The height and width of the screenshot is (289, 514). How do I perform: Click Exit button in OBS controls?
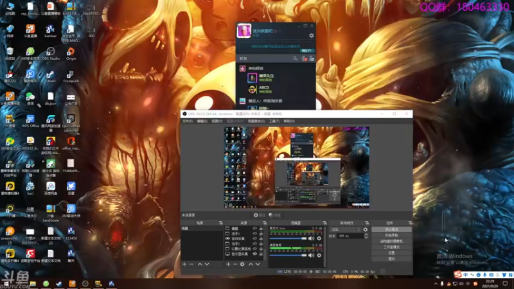(x=391, y=259)
